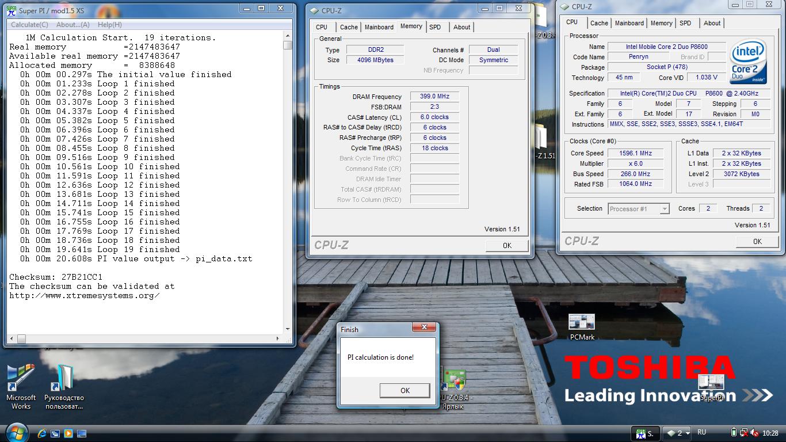Open Mainboard tab in Memory CPU-Z window
The height and width of the screenshot is (442, 786).
[379, 27]
